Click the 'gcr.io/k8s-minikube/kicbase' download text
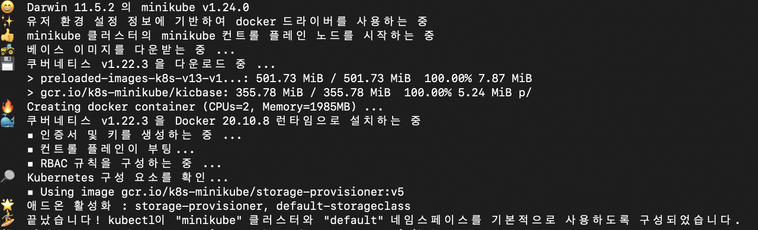This screenshot has height=230, width=758. coord(123,93)
